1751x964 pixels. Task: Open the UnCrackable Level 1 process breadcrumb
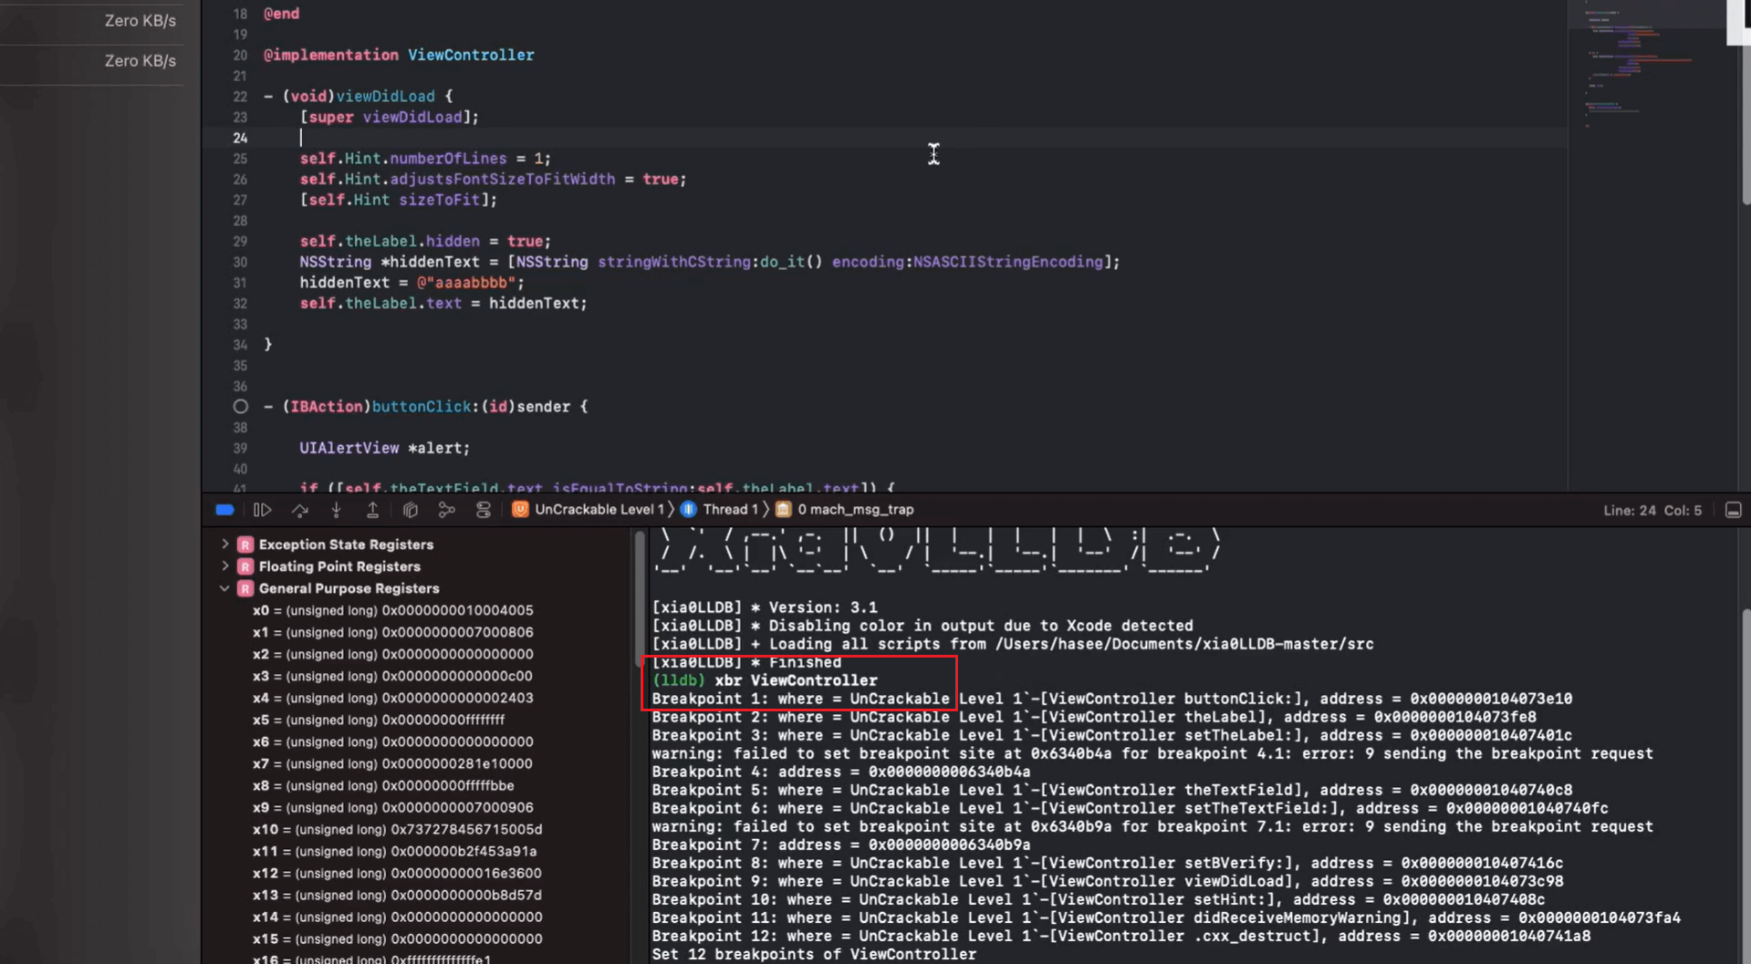[x=599, y=510]
